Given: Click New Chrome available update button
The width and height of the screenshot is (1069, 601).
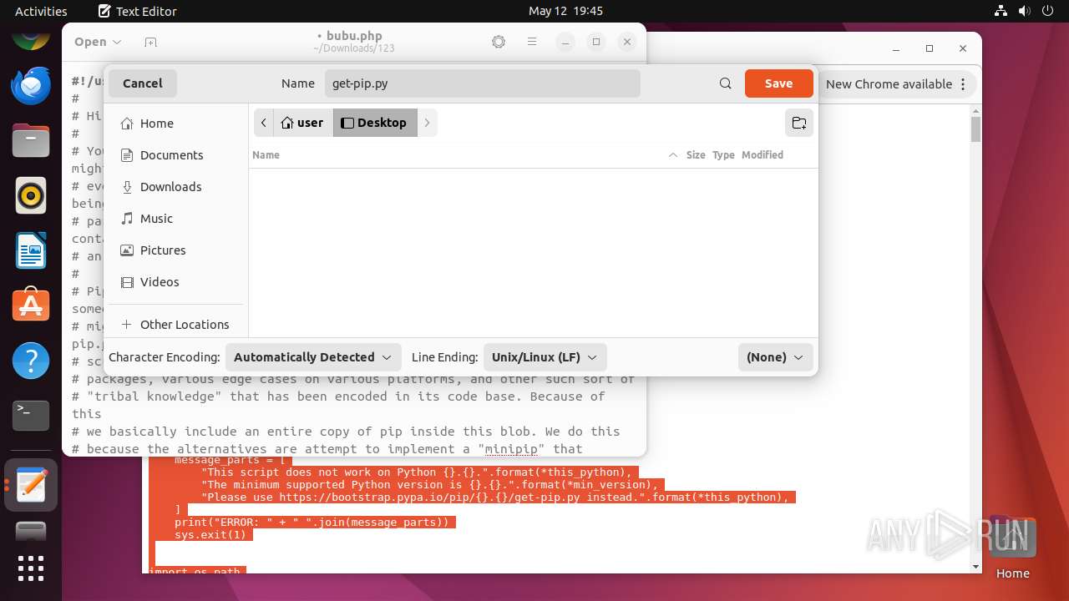Looking at the screenshot, I should coord(889,84).
